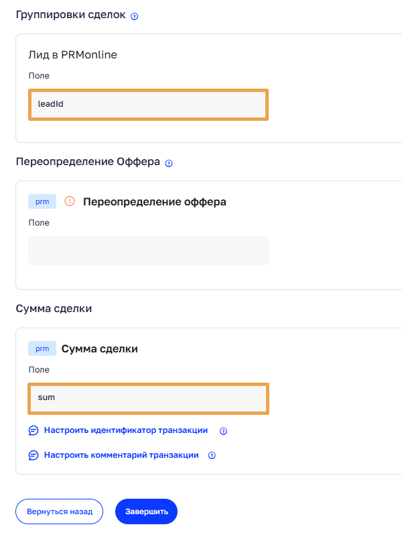Focus the leadId field
Viewport: 402px width, 537px height.
(148, 105)
